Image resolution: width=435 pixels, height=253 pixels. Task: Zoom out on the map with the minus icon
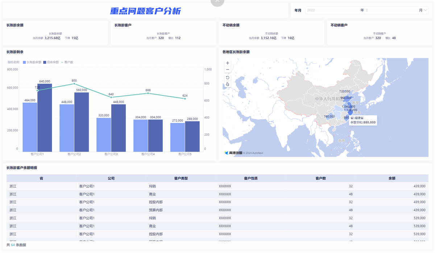(x=227, y=70)
